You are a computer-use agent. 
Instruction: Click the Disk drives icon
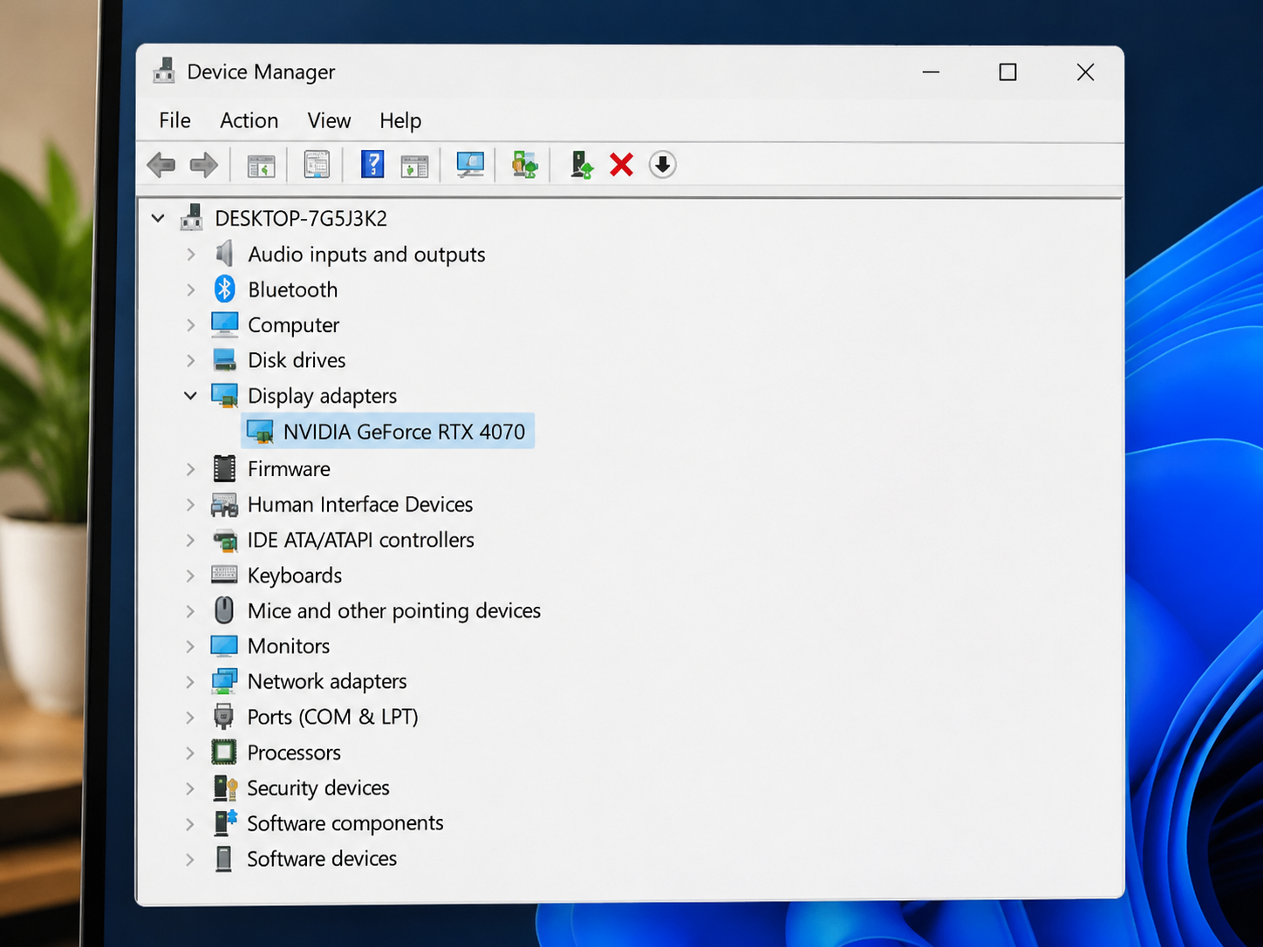(x=225, y=359)
